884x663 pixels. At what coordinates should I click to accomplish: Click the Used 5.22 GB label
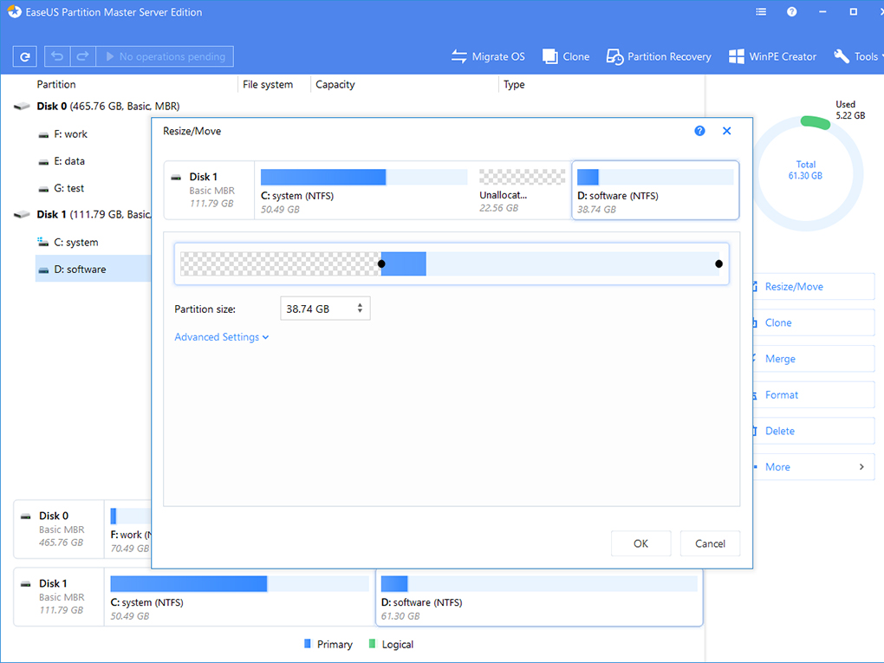coord(850,110)
